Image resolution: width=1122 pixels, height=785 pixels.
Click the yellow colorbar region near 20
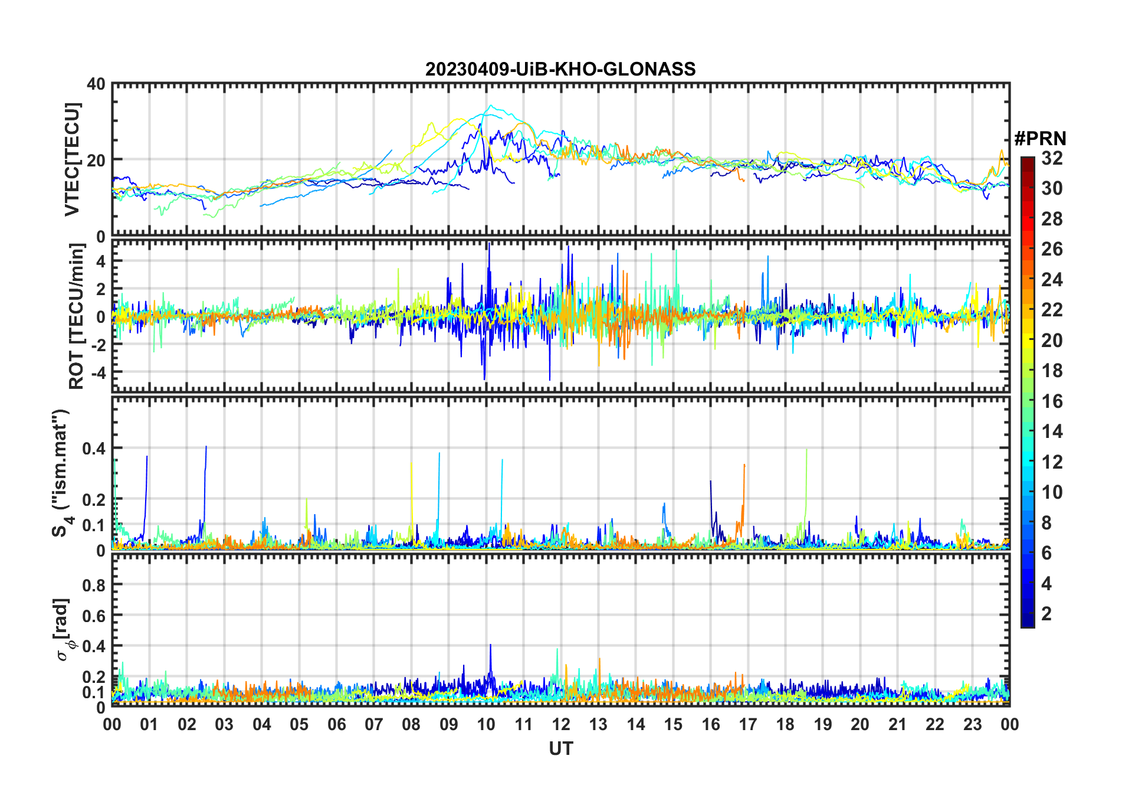[1027, 340]
